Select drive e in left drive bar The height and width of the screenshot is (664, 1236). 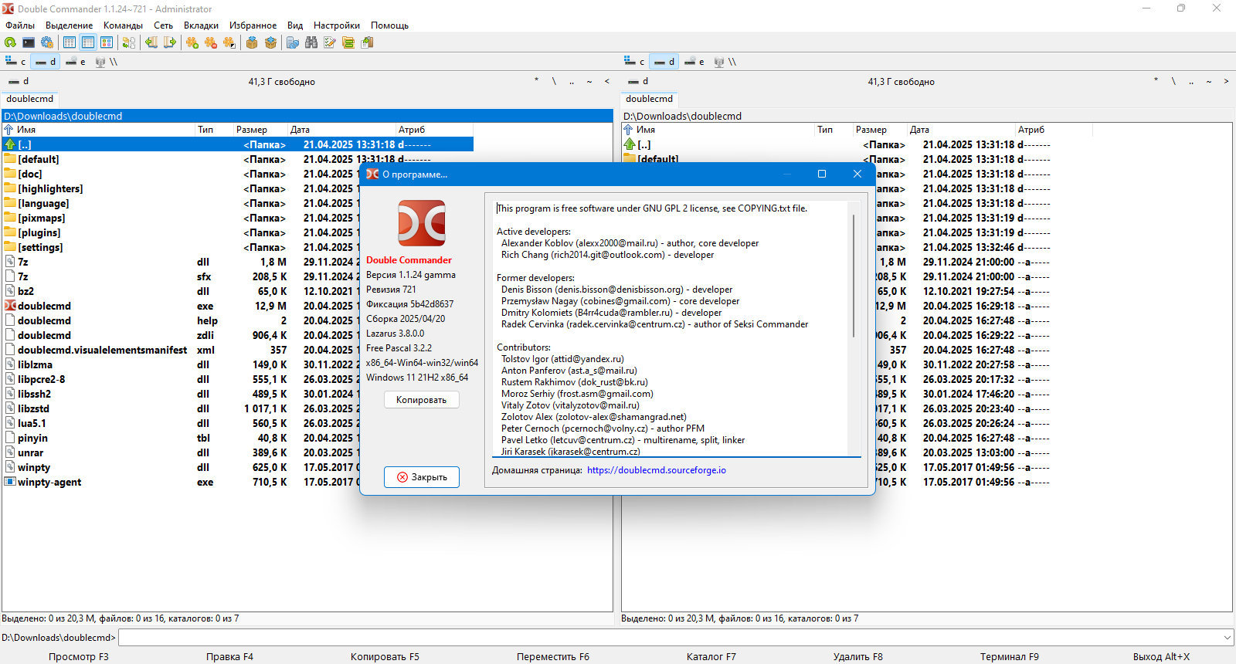pos(76,62)
